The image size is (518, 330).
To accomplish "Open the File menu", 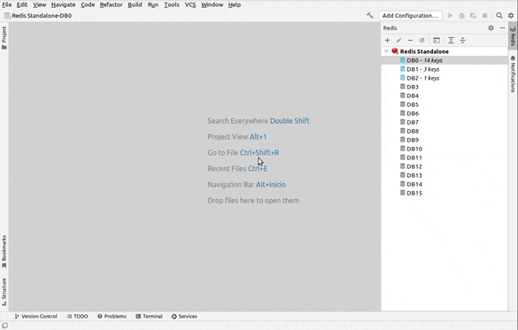I will [6, 4].
